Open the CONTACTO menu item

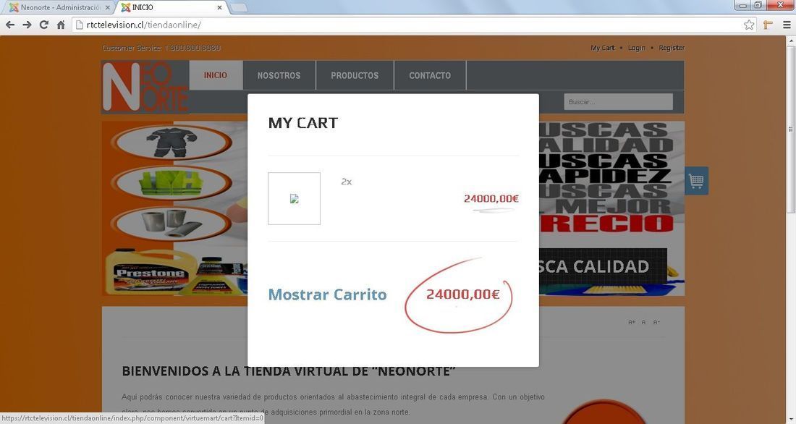(x=430, y=75)
